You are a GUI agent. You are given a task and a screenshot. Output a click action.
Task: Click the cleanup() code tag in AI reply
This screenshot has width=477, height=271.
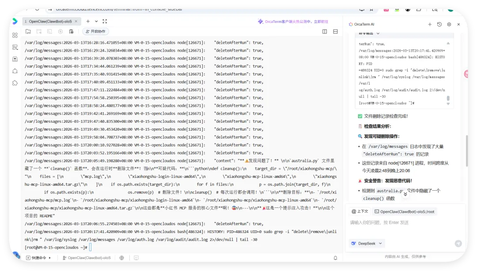373,198
